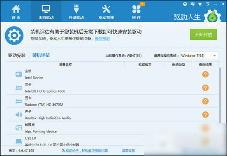Image resolution: width=227 pixels, height=156 pixels.
Task: Click 当前操作系统: WIN7(64) text
Action: click(123, 56)
